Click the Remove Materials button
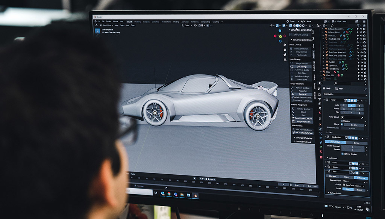Viewport: 385px width, 219px height. tap(301, 48)
